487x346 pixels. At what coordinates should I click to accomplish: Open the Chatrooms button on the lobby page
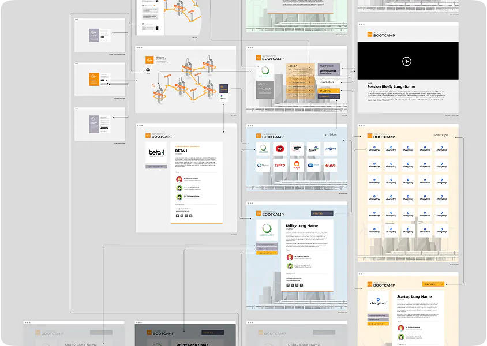328,82
